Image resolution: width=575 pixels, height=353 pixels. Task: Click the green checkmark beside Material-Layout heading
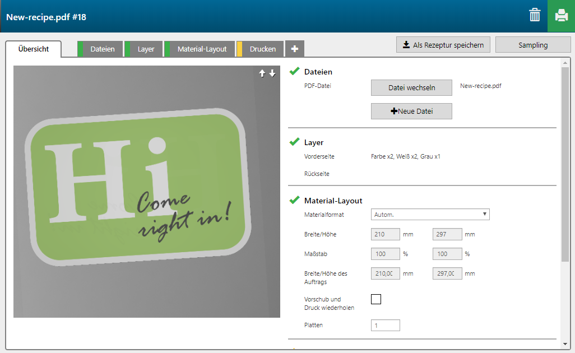pos(294,200)
